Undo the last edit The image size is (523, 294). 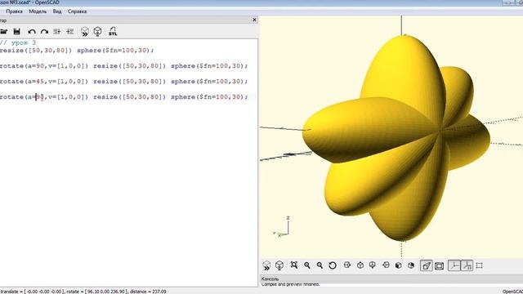(x=32, y=32)
